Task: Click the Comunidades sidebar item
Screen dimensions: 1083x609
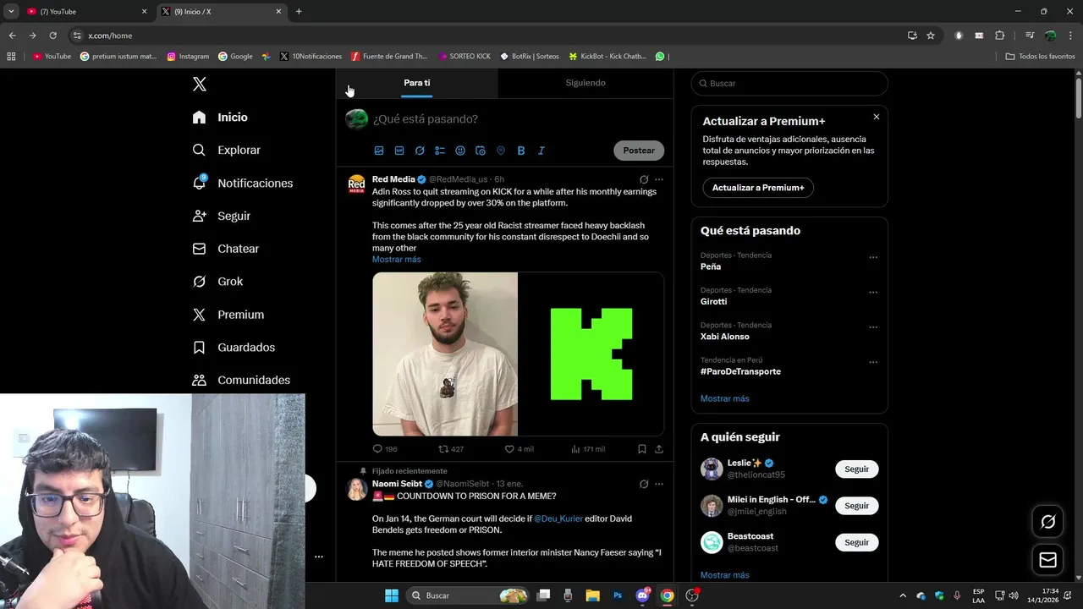Action: coord(241,380)
